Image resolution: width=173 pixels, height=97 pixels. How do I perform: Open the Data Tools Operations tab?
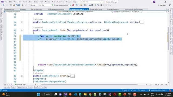tap(41, 87)
